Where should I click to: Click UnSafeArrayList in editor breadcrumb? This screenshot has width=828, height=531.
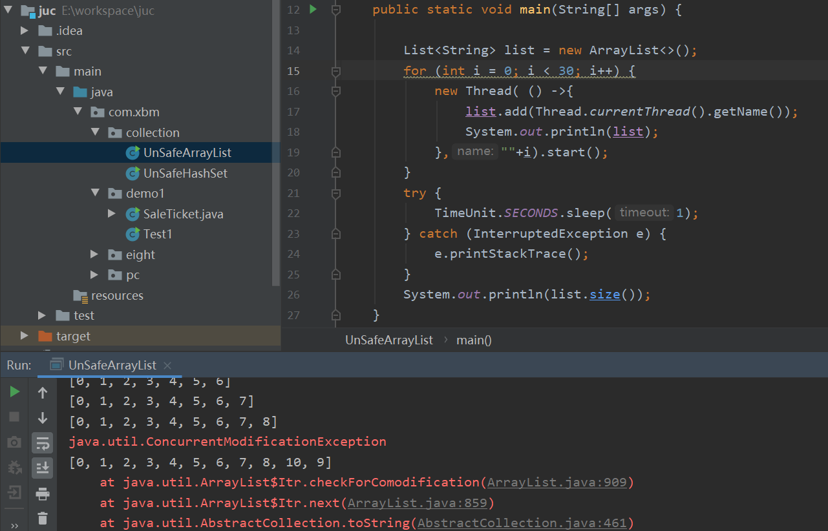[389, 340]
